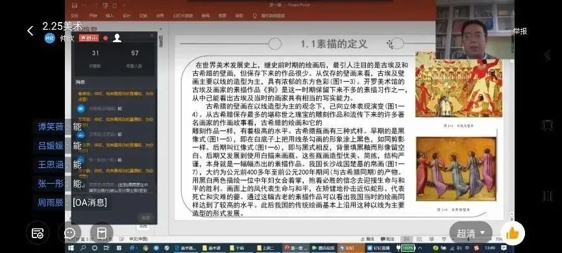
Task: Open the 幻灯片放映 ribbon tab
Action: [183, 16]
